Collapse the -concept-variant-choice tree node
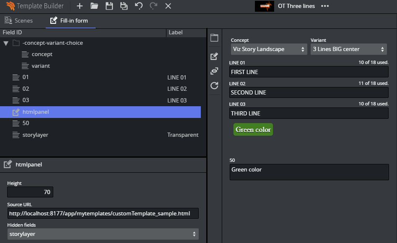Image resolution: width=397 pixels, height=243 pixels. pyautogui.click(x=6, y=43)
